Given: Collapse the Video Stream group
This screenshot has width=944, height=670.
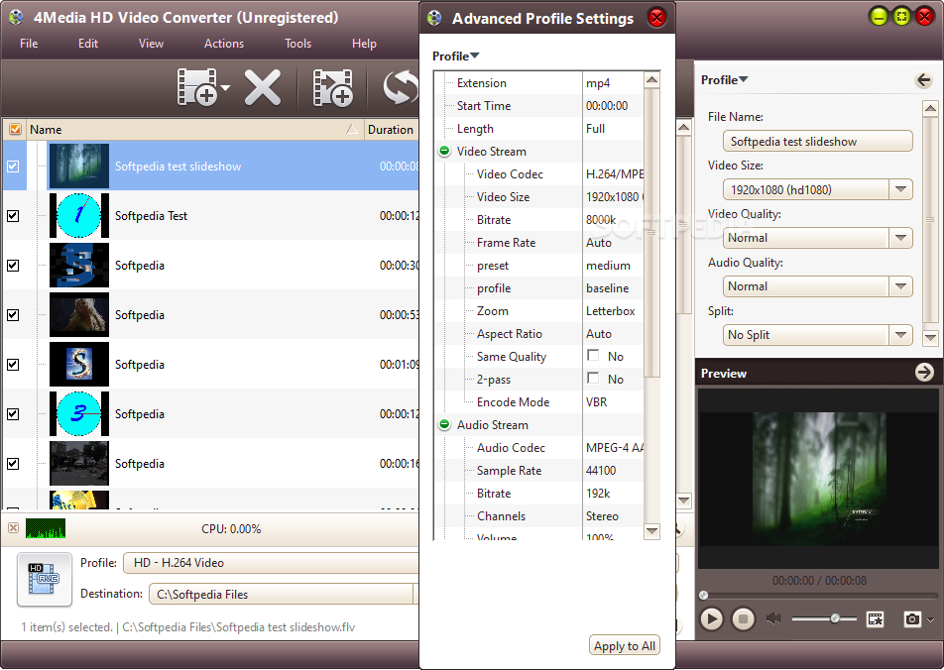Looking at the screenshot, I should pos(444,151).
